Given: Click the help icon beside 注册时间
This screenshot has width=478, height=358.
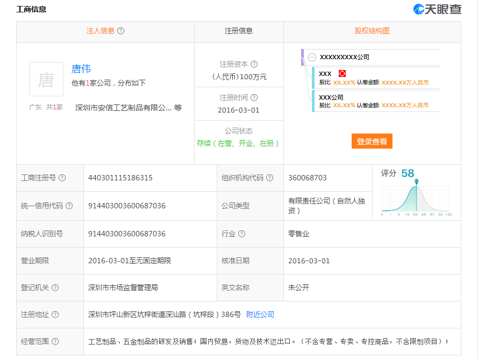Looking at the screenshot, I should (x=254, y=97).
